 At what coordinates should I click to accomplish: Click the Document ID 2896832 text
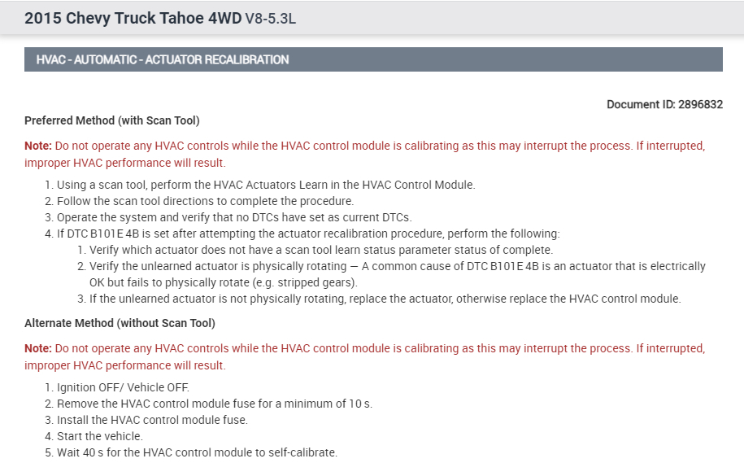[x=664, y=105]
